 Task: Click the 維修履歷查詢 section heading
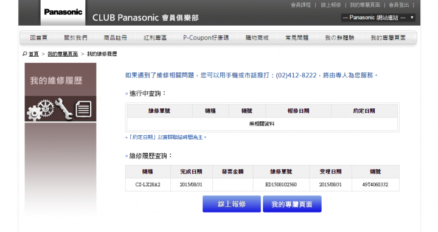click(x=151, y=156)
